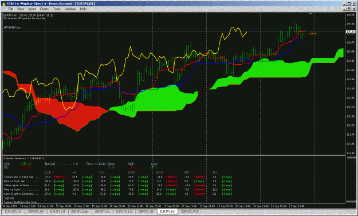Click the chart document icon beside the File menu
Screen dimensions: 358x216
tap(5, 9)
